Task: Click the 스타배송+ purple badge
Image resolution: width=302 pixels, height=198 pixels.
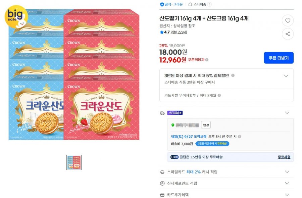Action: pos(175,113)
